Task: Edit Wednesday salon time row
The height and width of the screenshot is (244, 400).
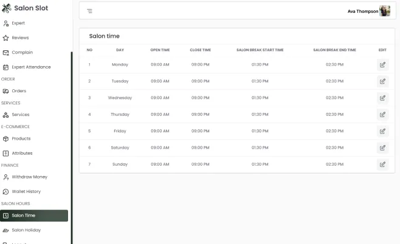Action: (x=382, y=98)
